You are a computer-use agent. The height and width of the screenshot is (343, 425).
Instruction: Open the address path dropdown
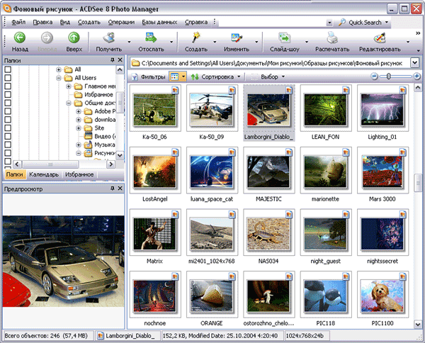point(414,63)
